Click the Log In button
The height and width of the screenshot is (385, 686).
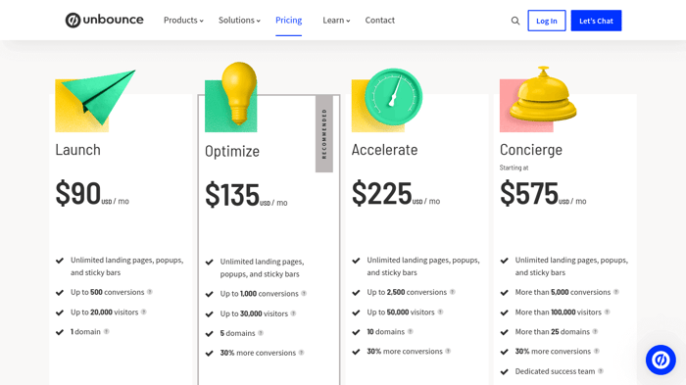click(x=547, y=21)
